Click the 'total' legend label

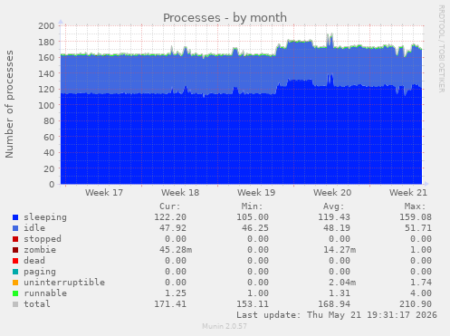coord(37,304)
